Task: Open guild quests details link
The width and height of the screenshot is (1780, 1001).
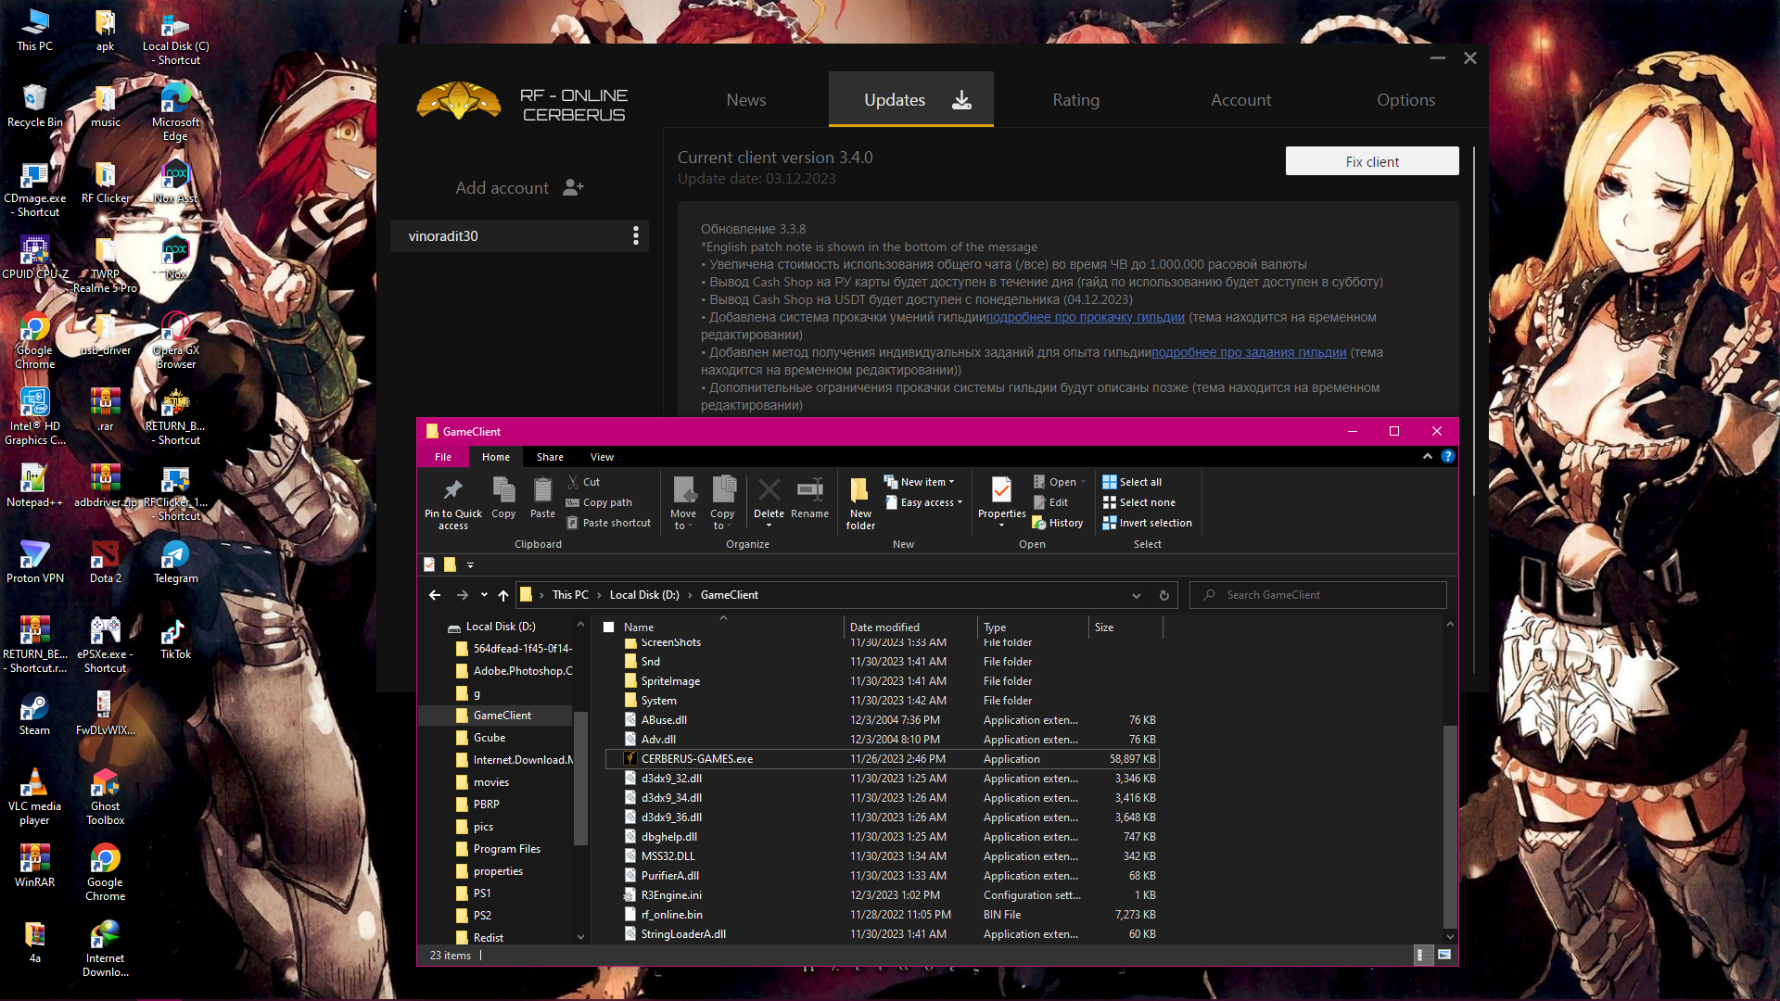Action: pyautogui.click(x=1249, y=352)
